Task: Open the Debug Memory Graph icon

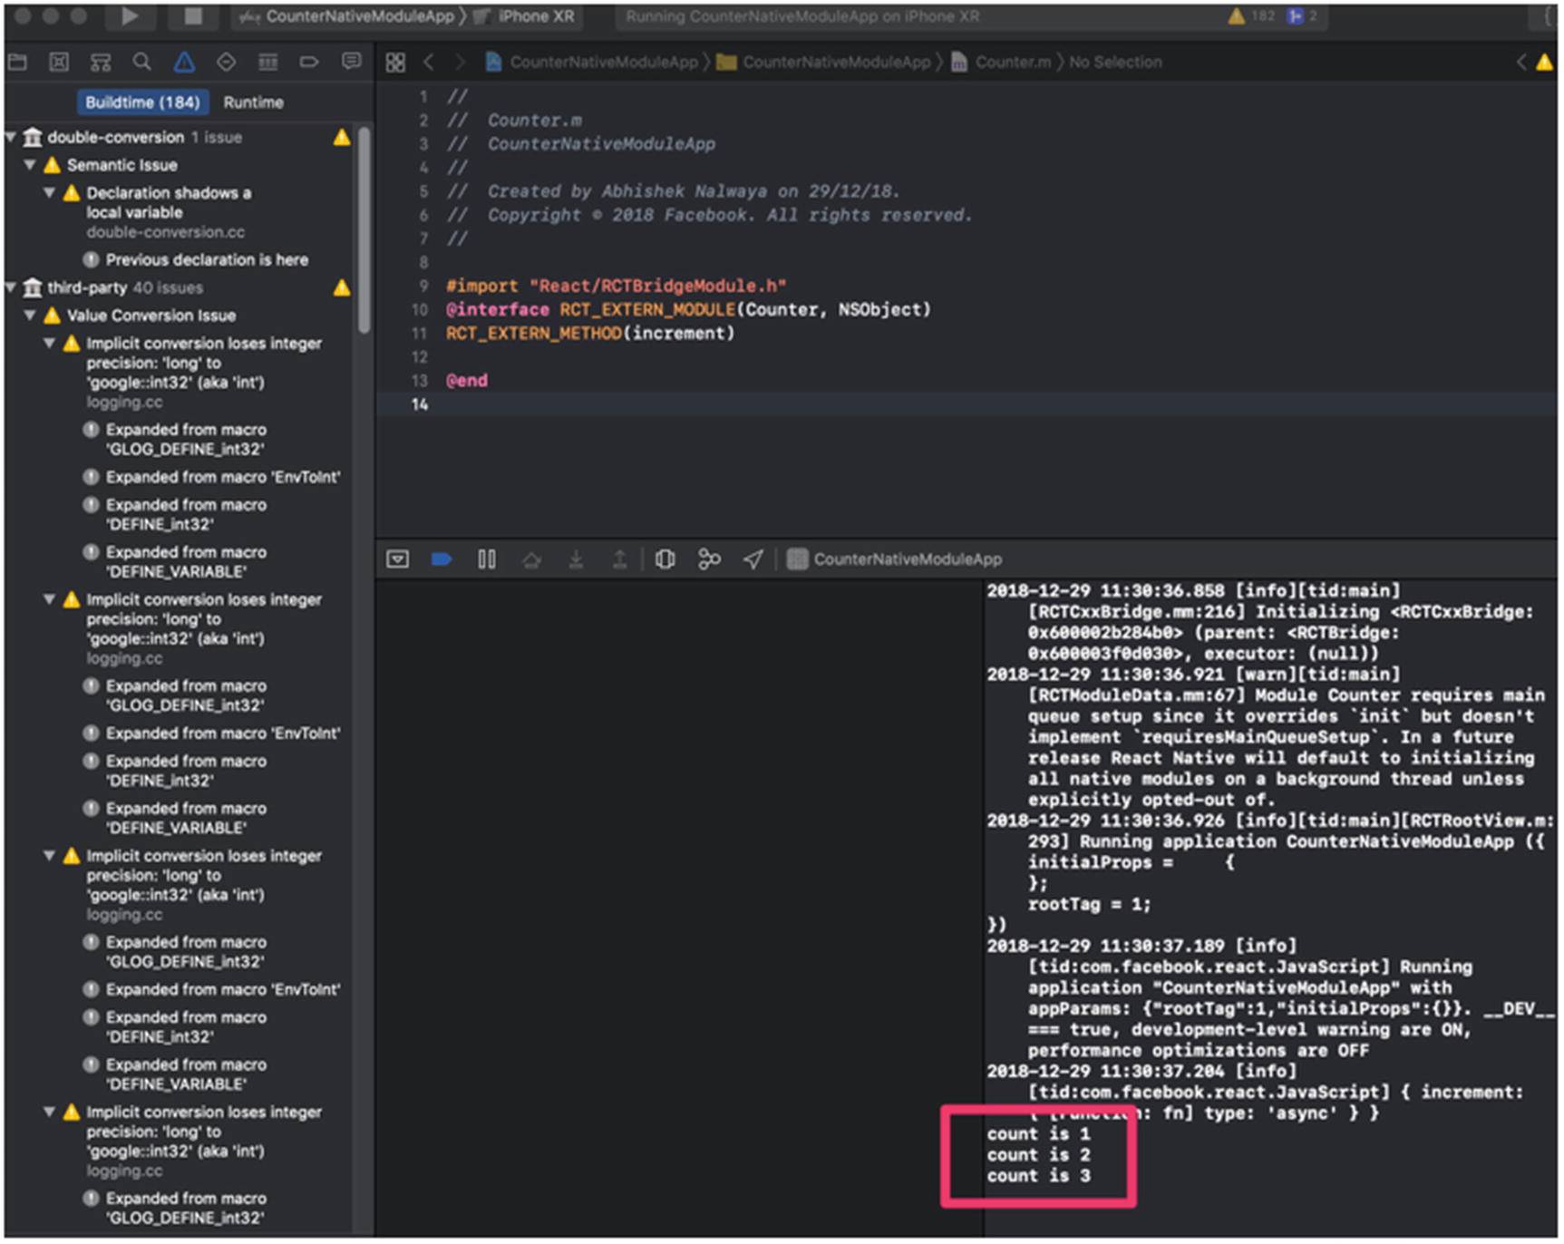Action: 709,559
